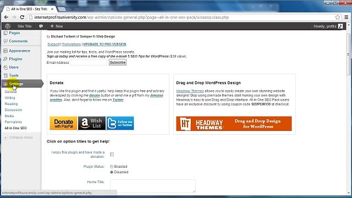Click the browser forward arrow

14,17
